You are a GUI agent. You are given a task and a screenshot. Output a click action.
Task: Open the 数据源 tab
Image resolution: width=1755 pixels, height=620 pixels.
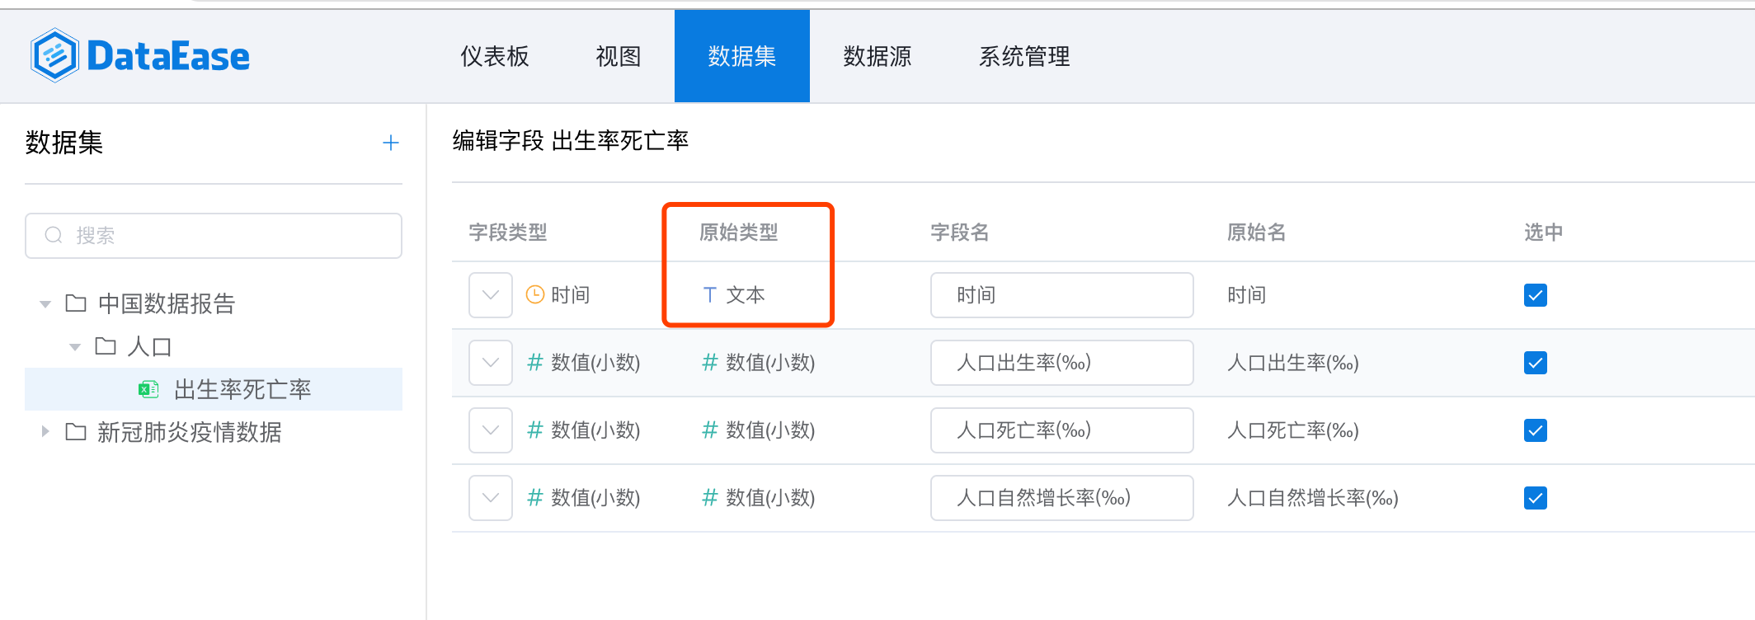(x=877, y=56)
